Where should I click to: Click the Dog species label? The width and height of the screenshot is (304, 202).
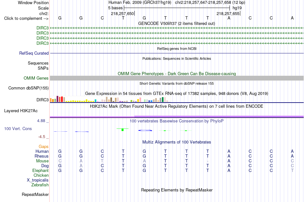pos(45,166)
